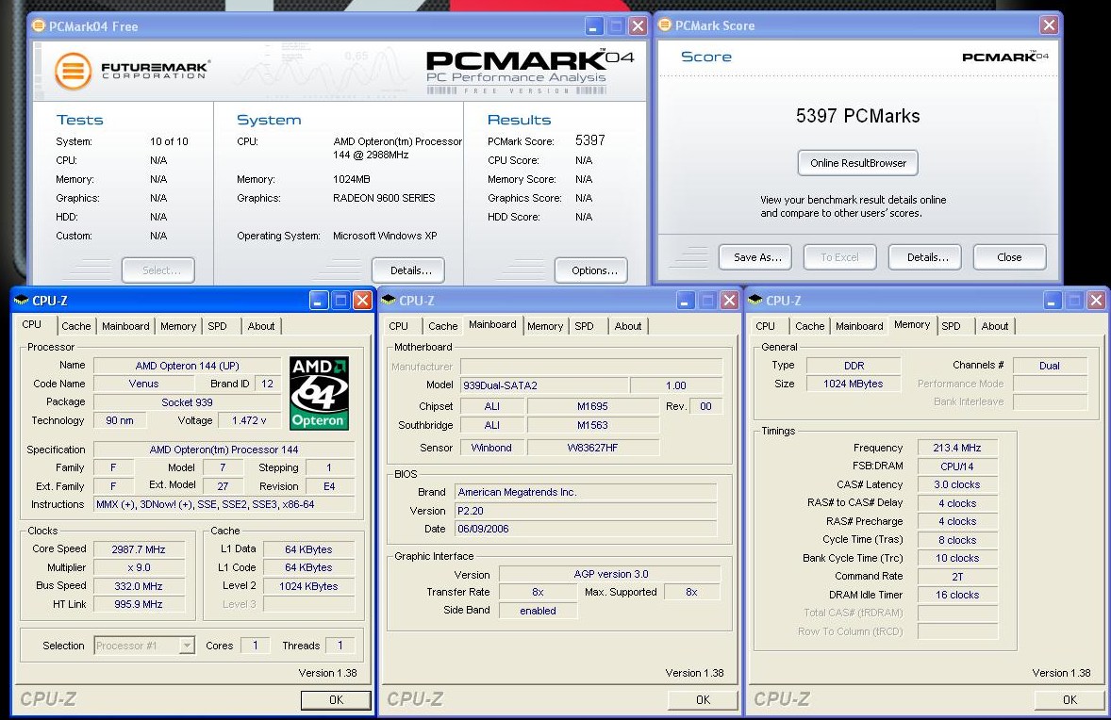Click the Voltage value 1.472 v
1111x720 pixels.
(x=249, y=420)
